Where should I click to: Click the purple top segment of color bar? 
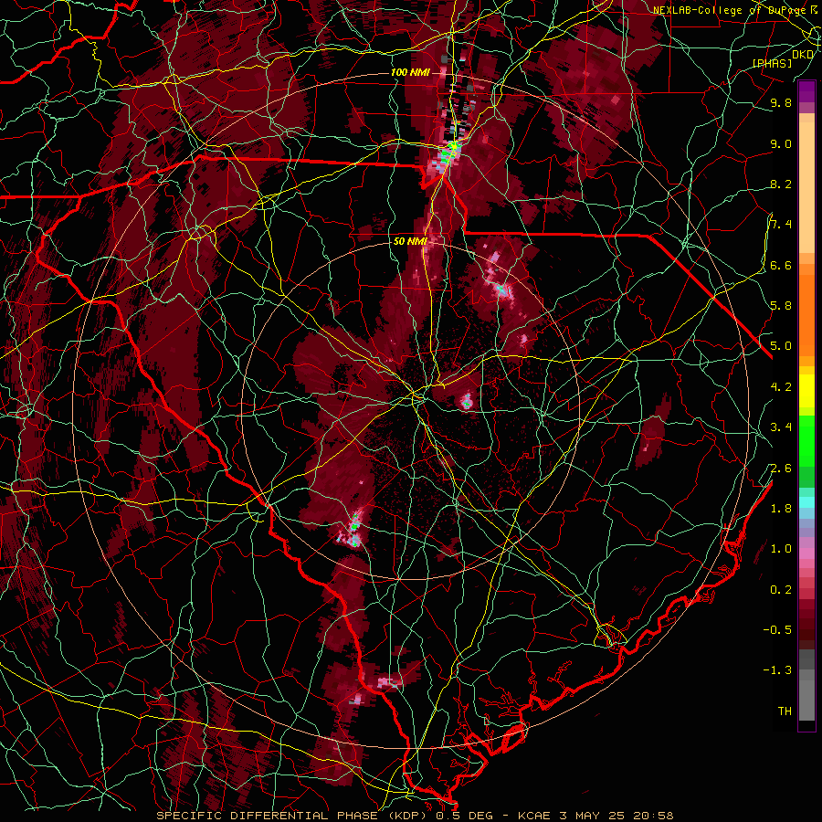coord(806,91)
